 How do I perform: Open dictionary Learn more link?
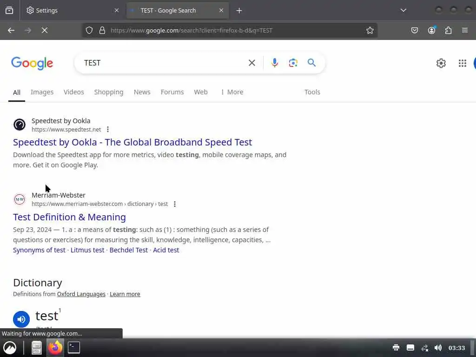pos(125,294)
